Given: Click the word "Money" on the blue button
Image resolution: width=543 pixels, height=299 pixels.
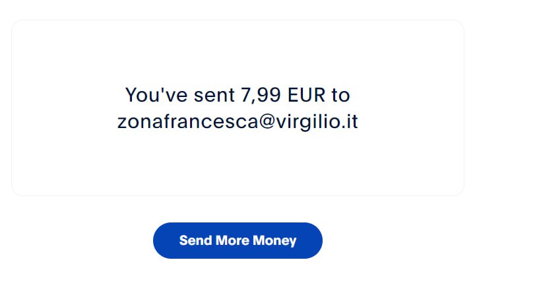Looking at the screenshot, I should [276, 240].
